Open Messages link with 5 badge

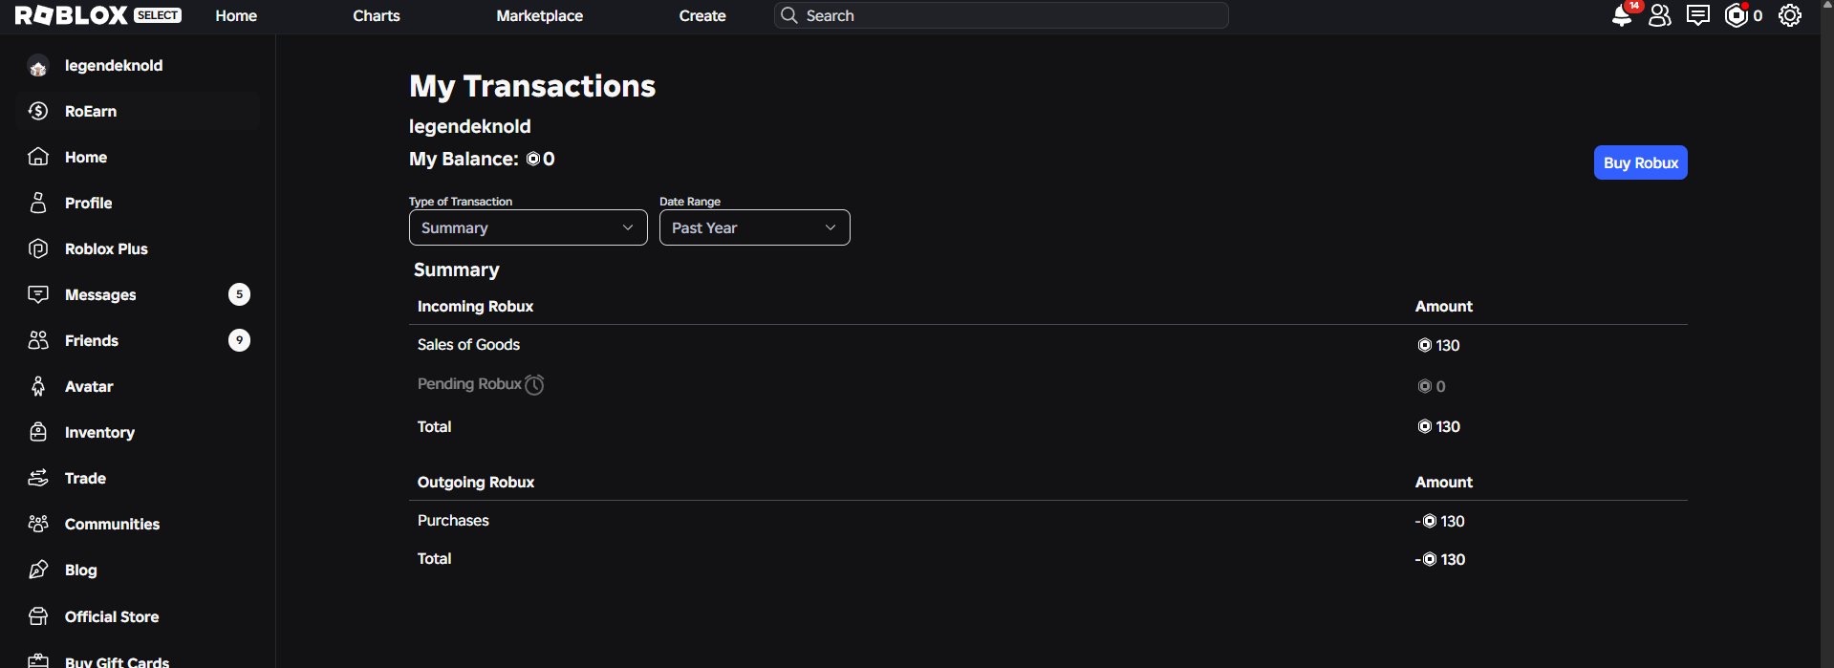click(x=138, y=294)
